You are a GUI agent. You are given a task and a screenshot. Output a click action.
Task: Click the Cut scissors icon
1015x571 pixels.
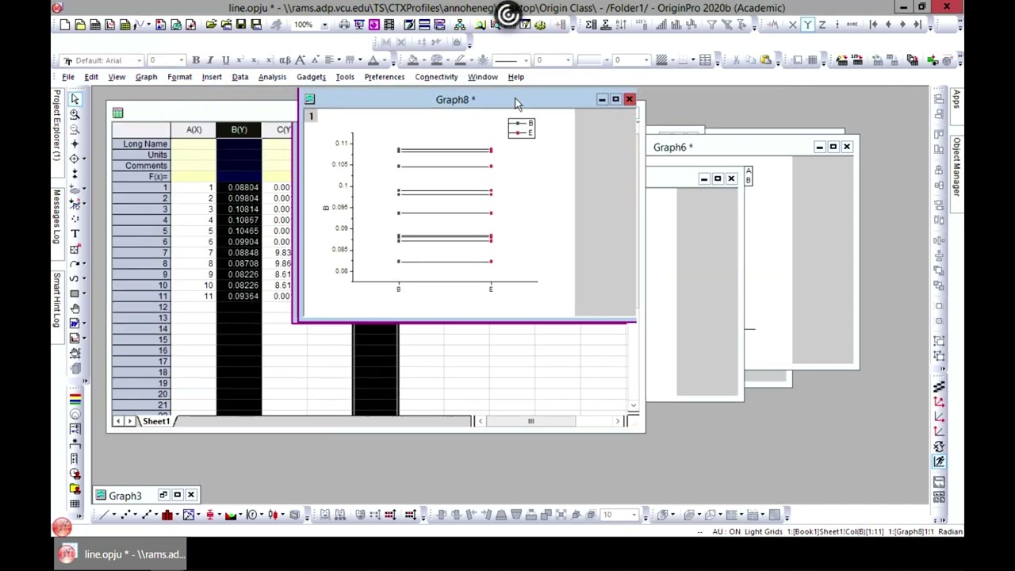[736, 60]
